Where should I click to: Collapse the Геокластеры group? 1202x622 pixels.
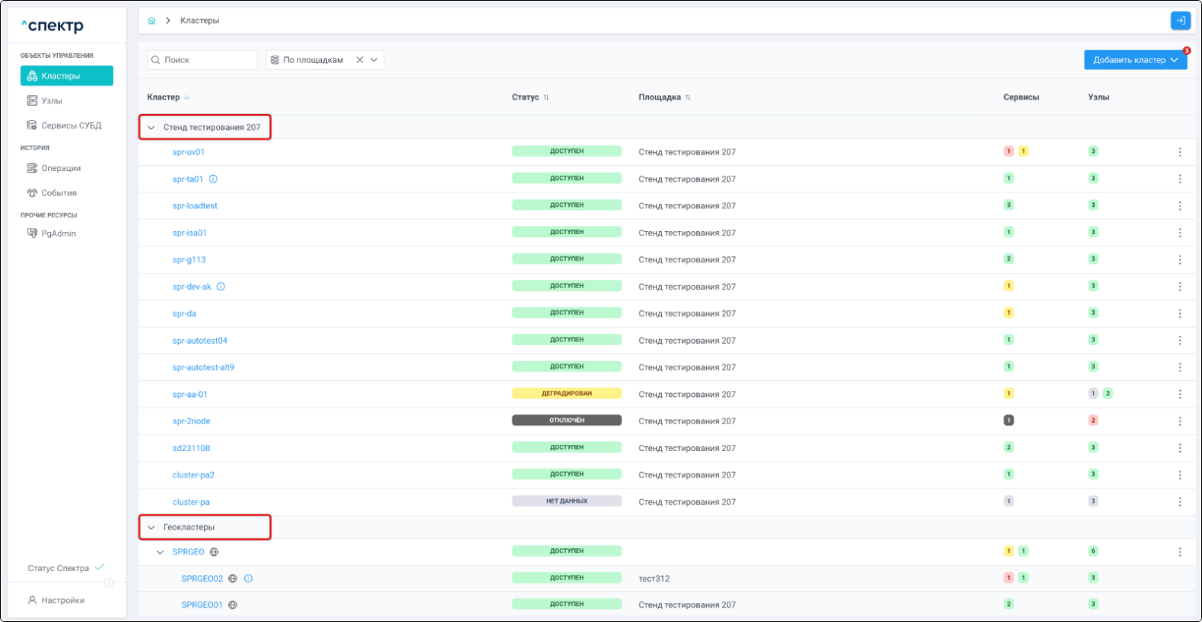click(151, 528)
